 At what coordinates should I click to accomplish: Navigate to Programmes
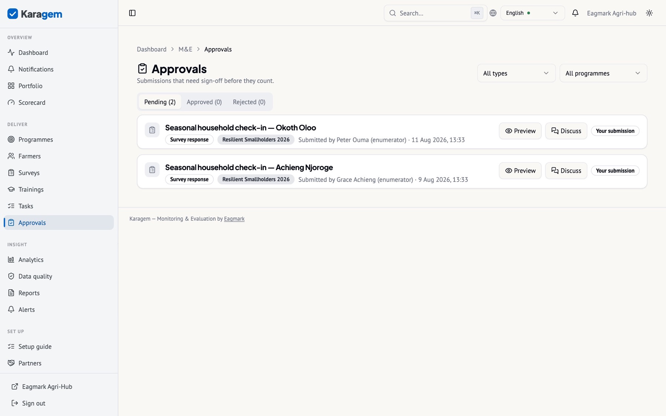(59, 139)
